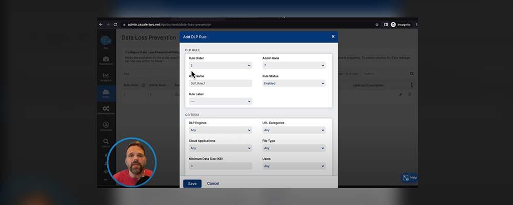Click the Rule Order column header
Screen dimensions: 513x205
click(131, 85)
